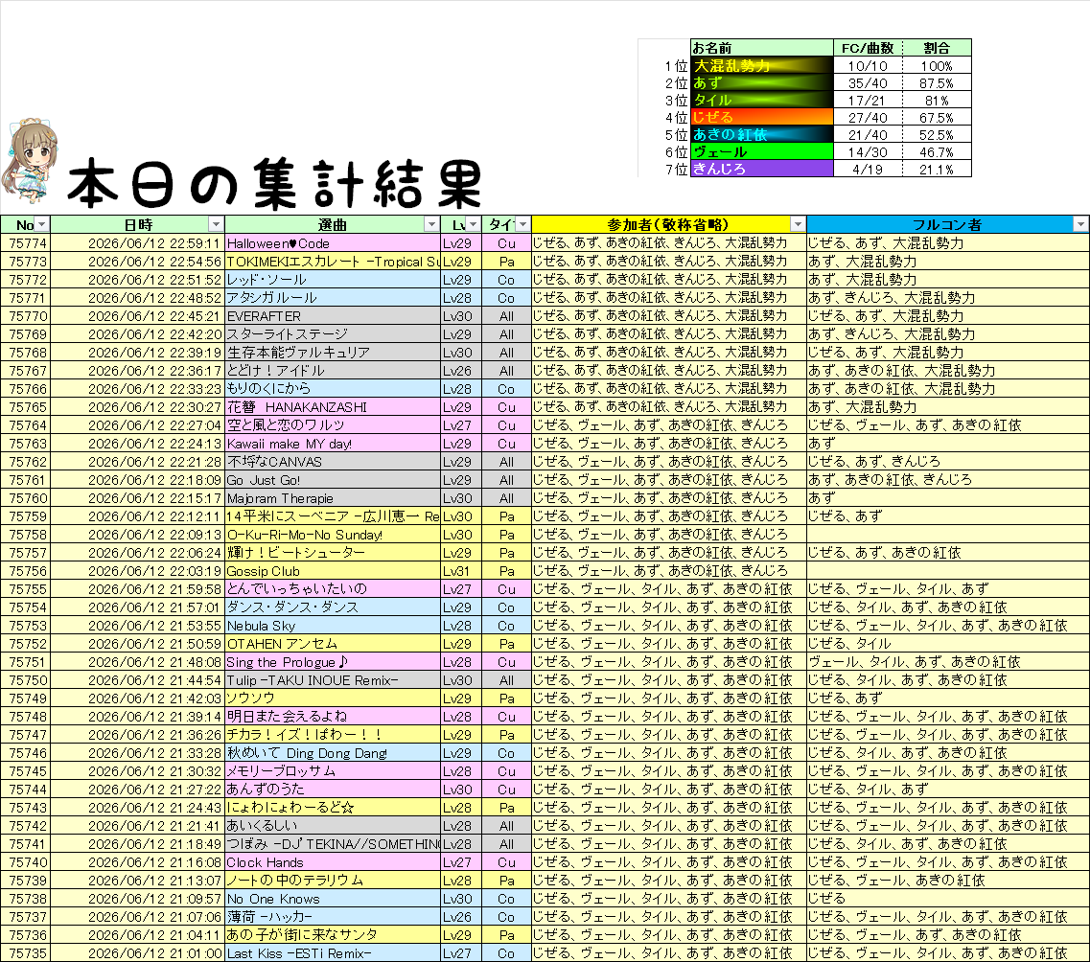Open the 選曲 column filter dropdown
This screenshot has width=1090, height=962.
pos(431,224)
